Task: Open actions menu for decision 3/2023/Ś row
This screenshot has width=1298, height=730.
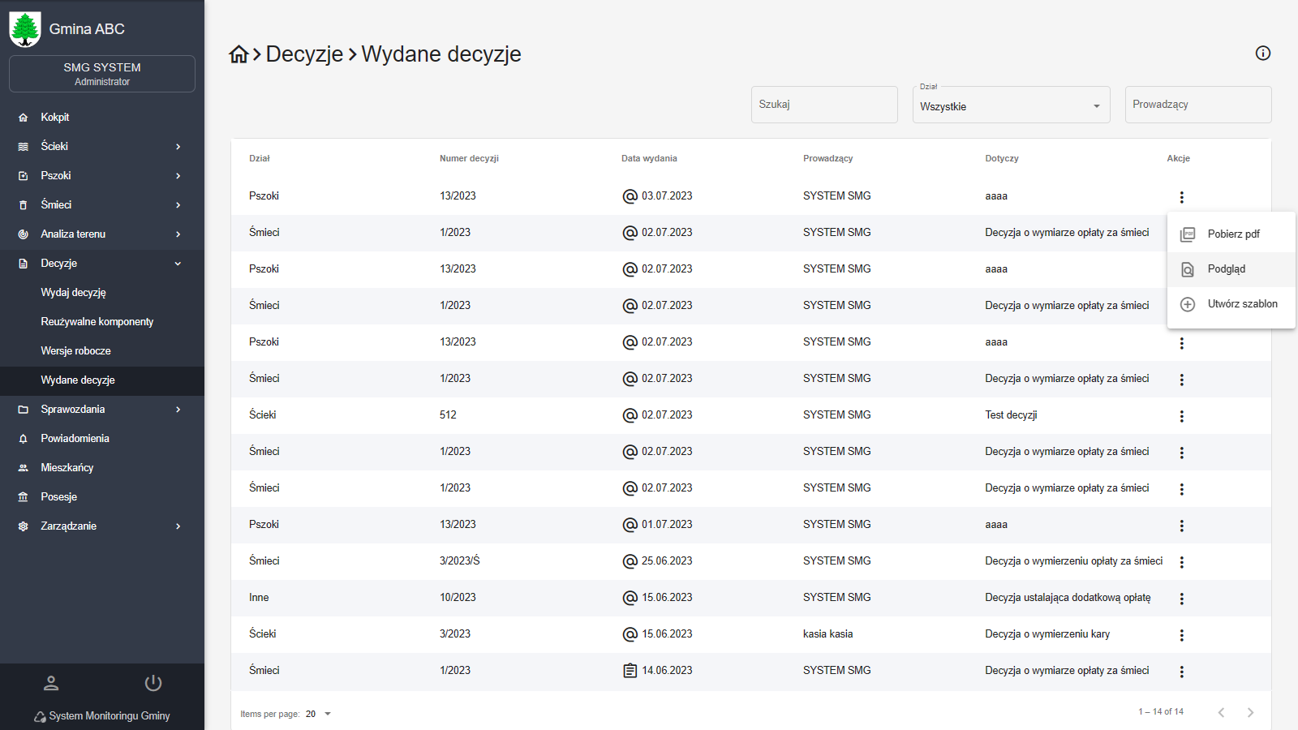Action: [x=1181, y=562]
